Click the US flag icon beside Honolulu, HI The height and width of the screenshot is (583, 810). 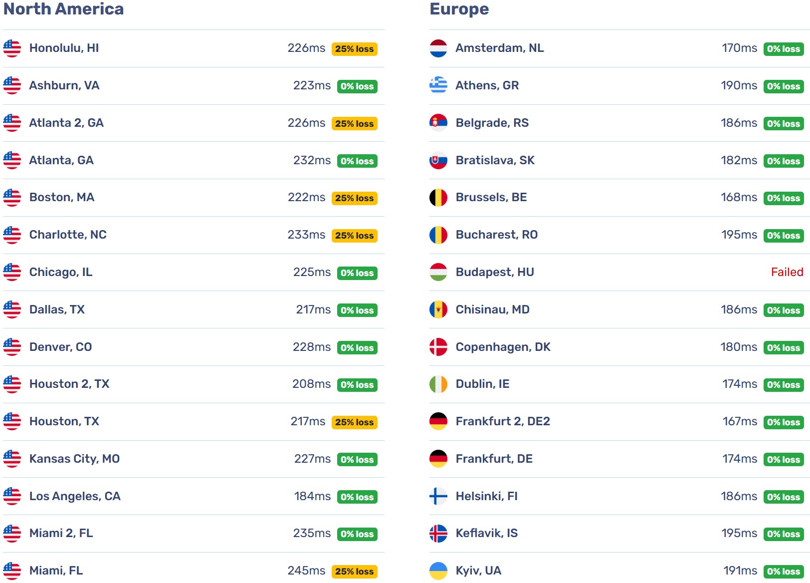pos(12,48)
